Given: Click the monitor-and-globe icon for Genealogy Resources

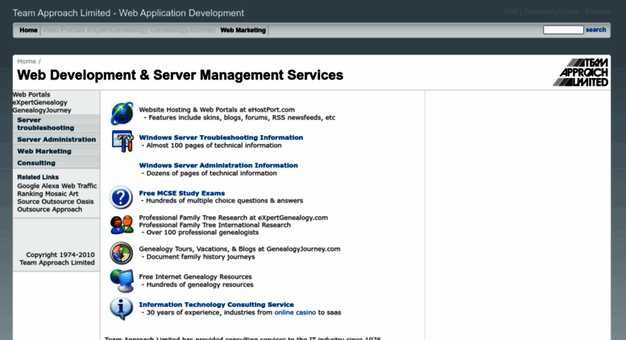Looking at the screenshot, I should coord(122,281).
